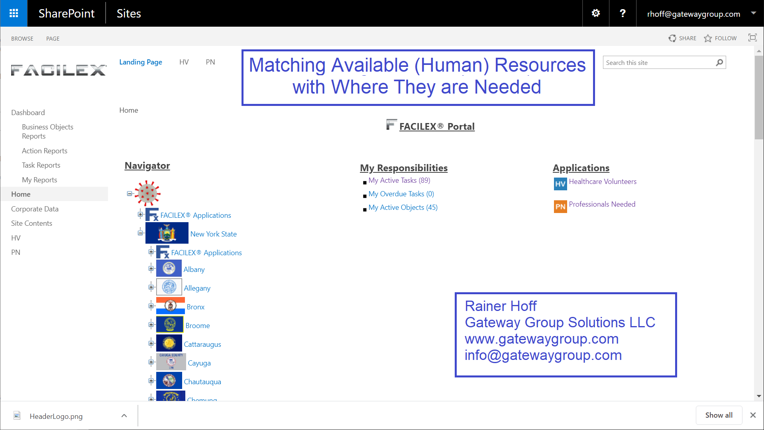Click the HV Healthcare Volunteers icon
Image resolution: width=764 pixels, height=430 pixels.
[x=560, y=184]
